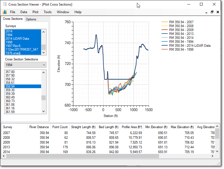
Task: Open the Tools menu
Action: coord(48,12)
